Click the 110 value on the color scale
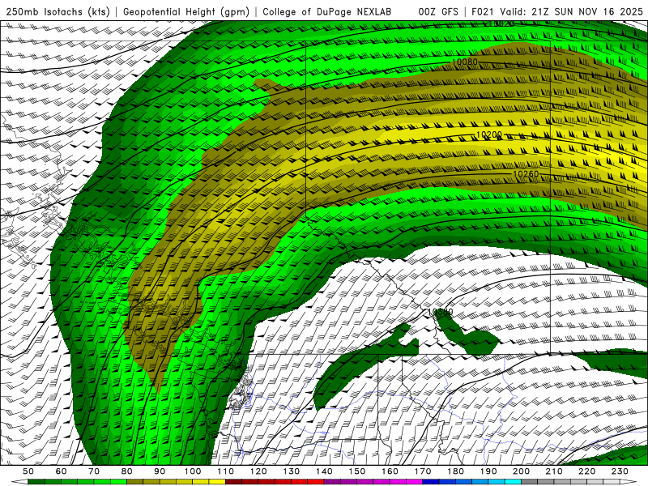Viewport: 648px width, 486px height. [x=226, y=471]
